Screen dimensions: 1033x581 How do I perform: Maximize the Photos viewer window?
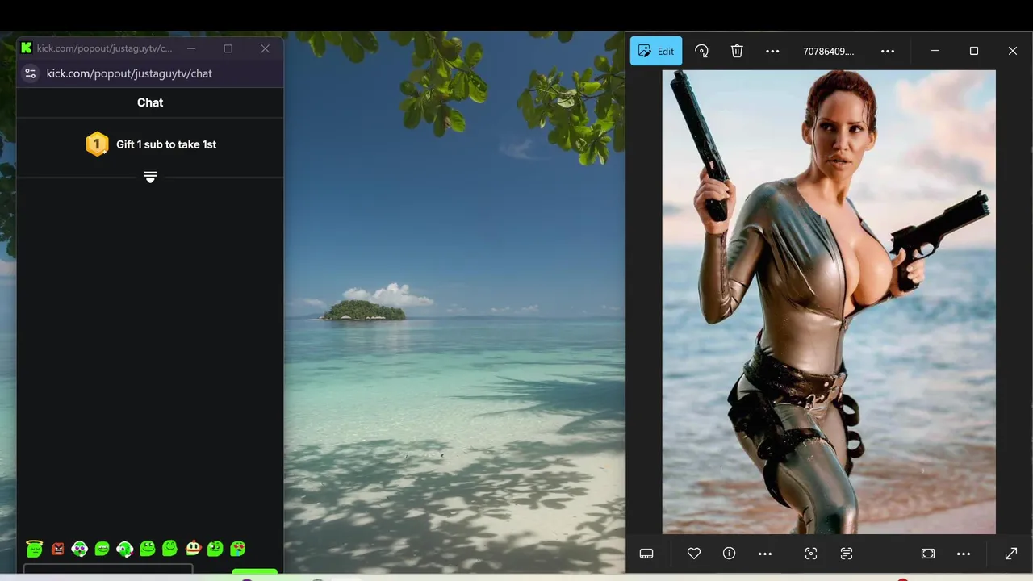pyautogui.click(x=974, y=51)
